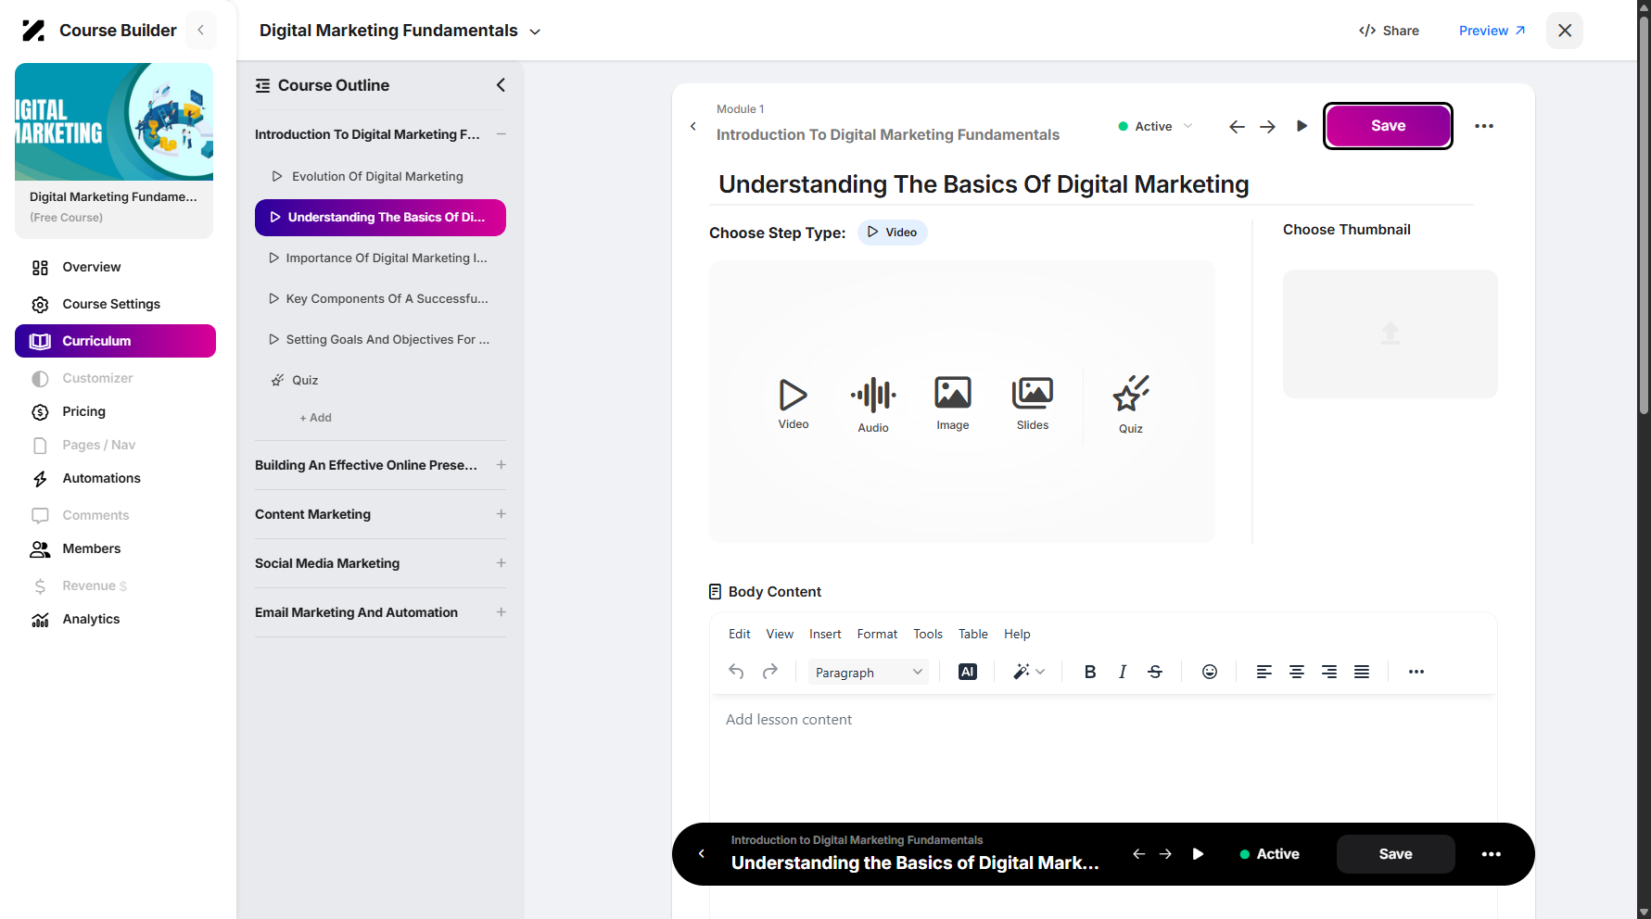Apply strikethrough formatting in the editor
This screenshot has width=1651, height=919.
1154,672
